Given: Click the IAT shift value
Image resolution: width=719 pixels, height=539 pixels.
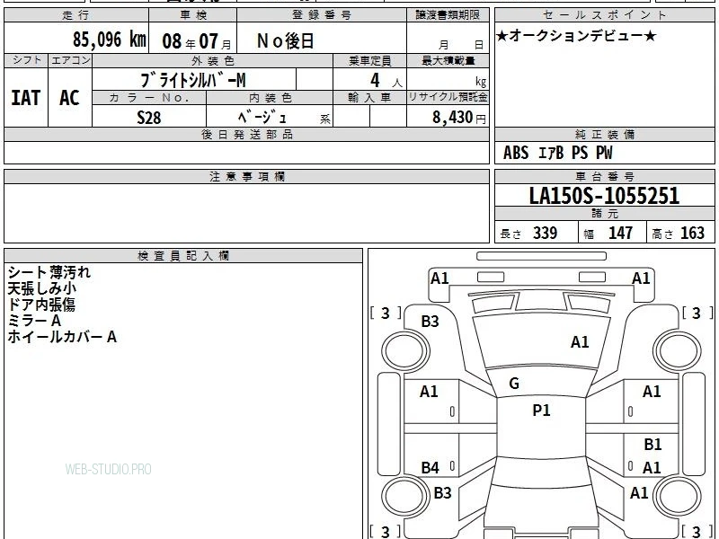Looking at the screenshot, I should (x=26, y=98).
